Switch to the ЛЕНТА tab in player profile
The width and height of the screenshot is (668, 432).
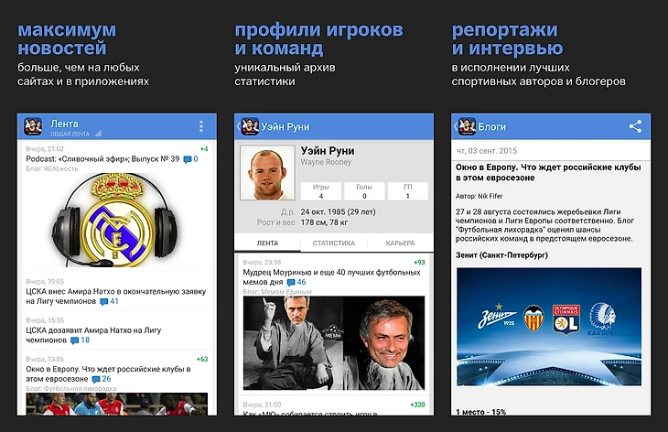tap(267, 243)
